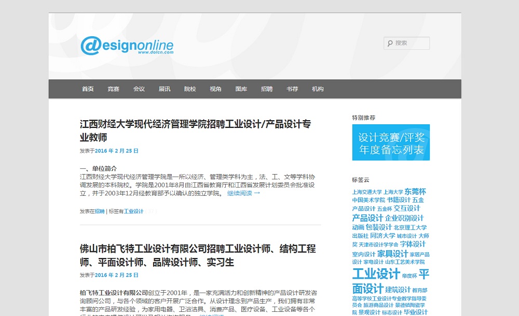
Task: Go to the 会议 menu section
Action: point(139,89)
